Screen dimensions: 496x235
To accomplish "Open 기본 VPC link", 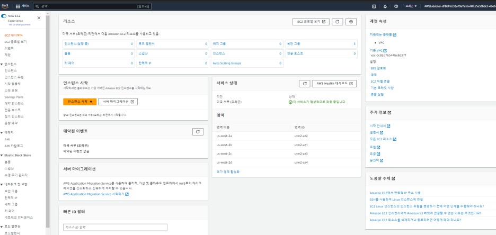I will 378,50.
